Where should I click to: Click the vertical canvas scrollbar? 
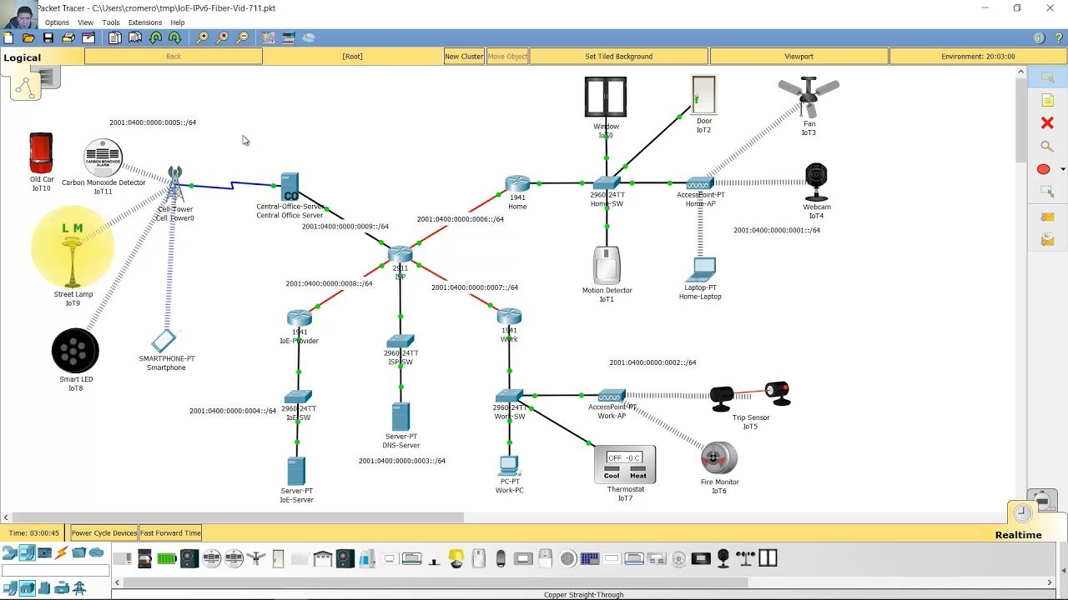pyautogui.click(x=1020, y=121)
